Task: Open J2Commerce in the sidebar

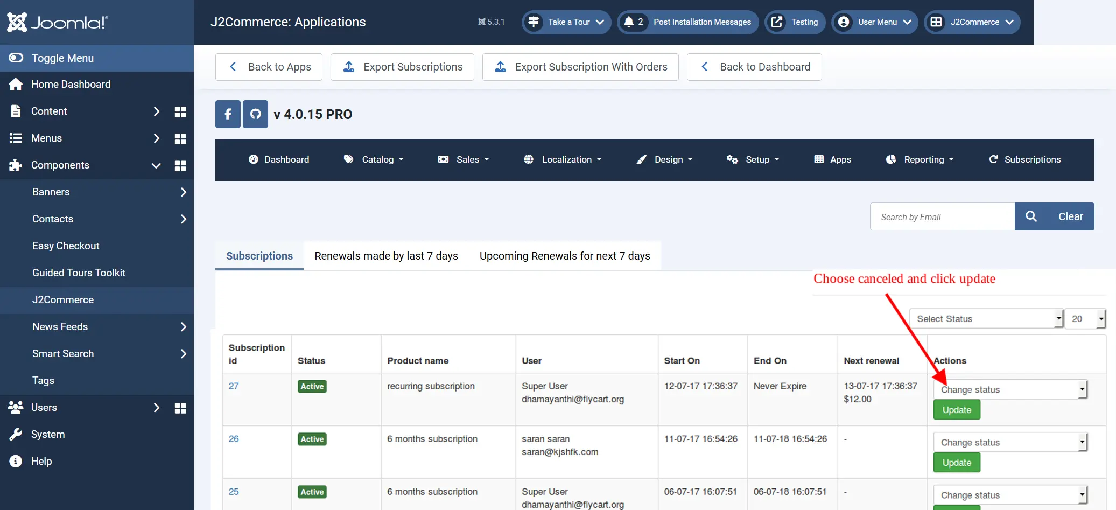Action: [63, 300]
